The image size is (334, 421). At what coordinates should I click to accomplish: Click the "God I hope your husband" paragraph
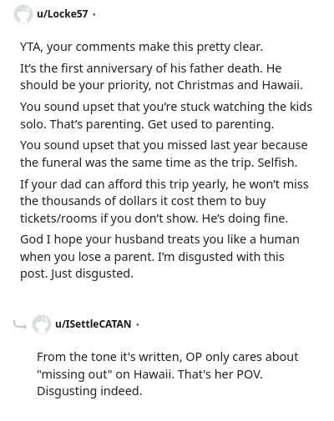tap(159, 256)
